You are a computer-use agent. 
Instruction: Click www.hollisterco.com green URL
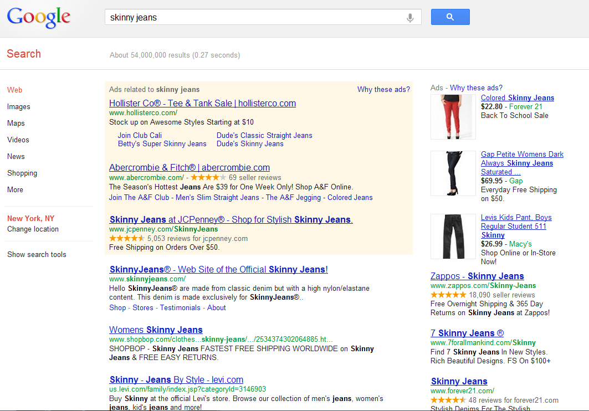pos(143,113)
